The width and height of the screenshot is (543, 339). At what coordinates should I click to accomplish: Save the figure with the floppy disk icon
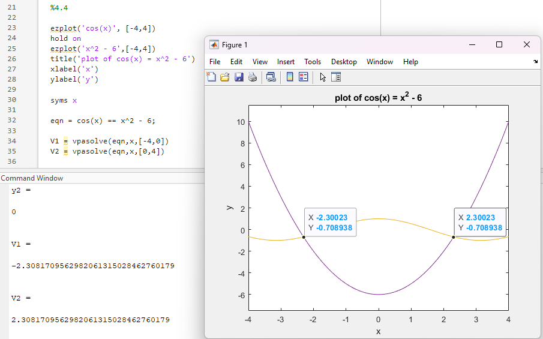coord(239,77)
